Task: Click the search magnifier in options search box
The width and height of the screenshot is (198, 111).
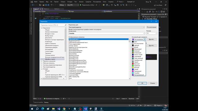Action: (x=65, y=25)
